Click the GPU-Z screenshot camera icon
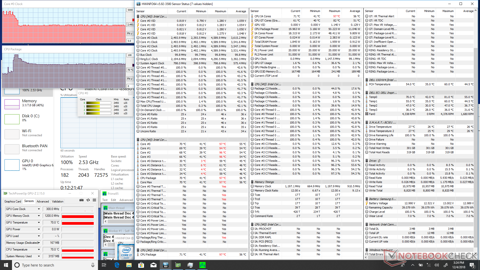Viewport: 480px width, 270px height. pos(81,200)
